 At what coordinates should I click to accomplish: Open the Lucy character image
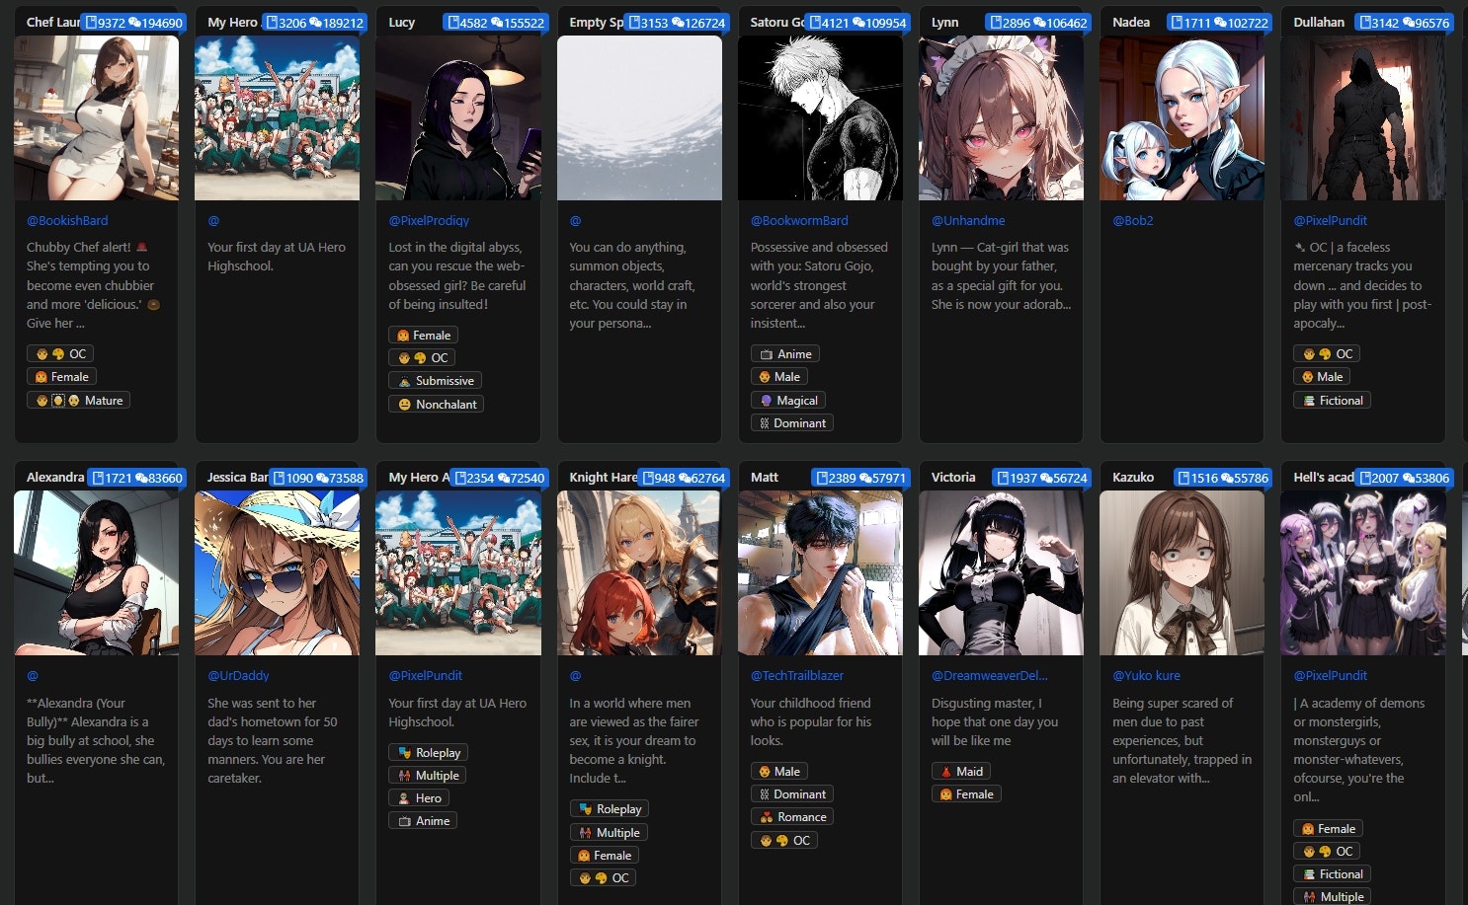click(x=458, y=118)
